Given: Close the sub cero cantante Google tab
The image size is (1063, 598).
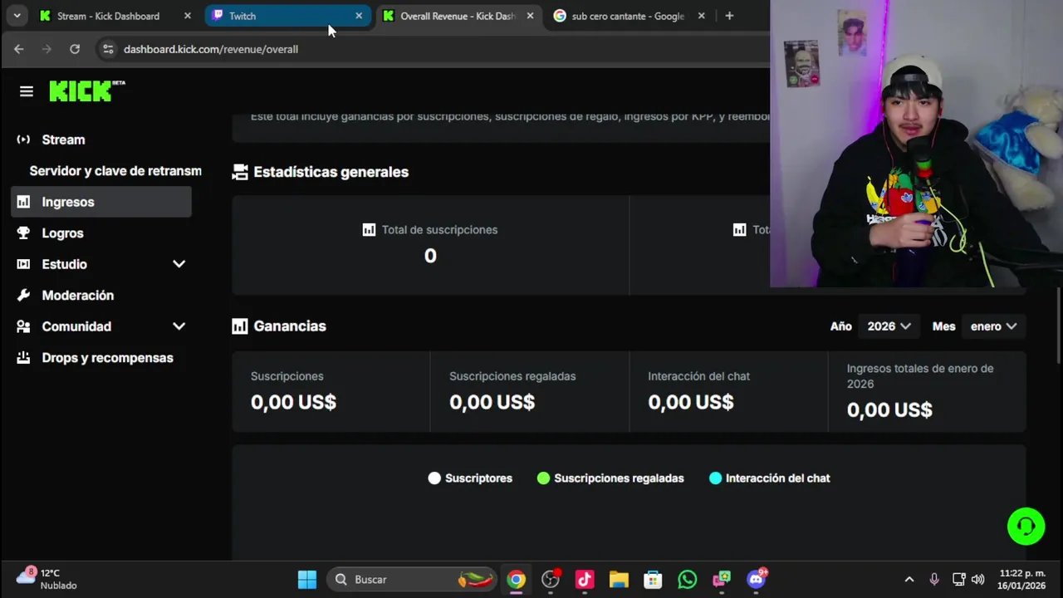Looking at the screenshot, I should pyautogui.click(x=701, y=16).
